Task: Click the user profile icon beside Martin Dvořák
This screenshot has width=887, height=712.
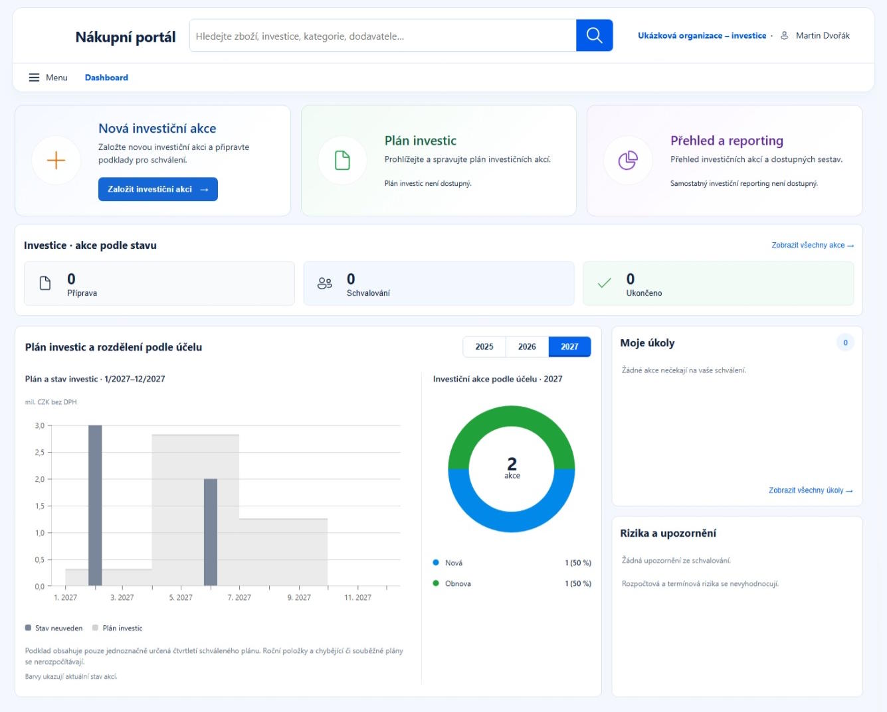Action: 784,36
